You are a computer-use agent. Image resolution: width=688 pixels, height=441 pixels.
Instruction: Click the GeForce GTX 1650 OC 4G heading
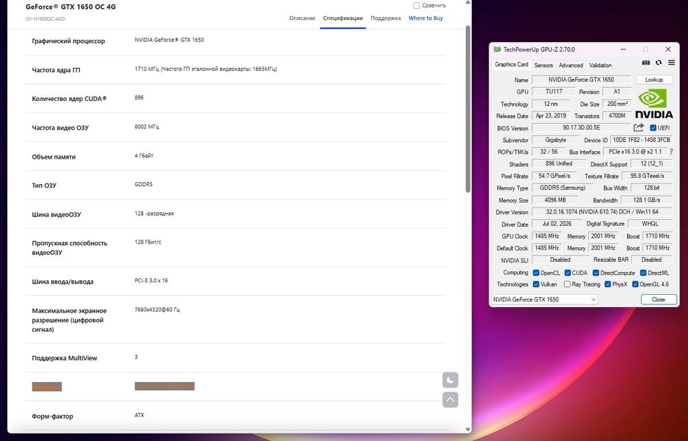(71, 7)
